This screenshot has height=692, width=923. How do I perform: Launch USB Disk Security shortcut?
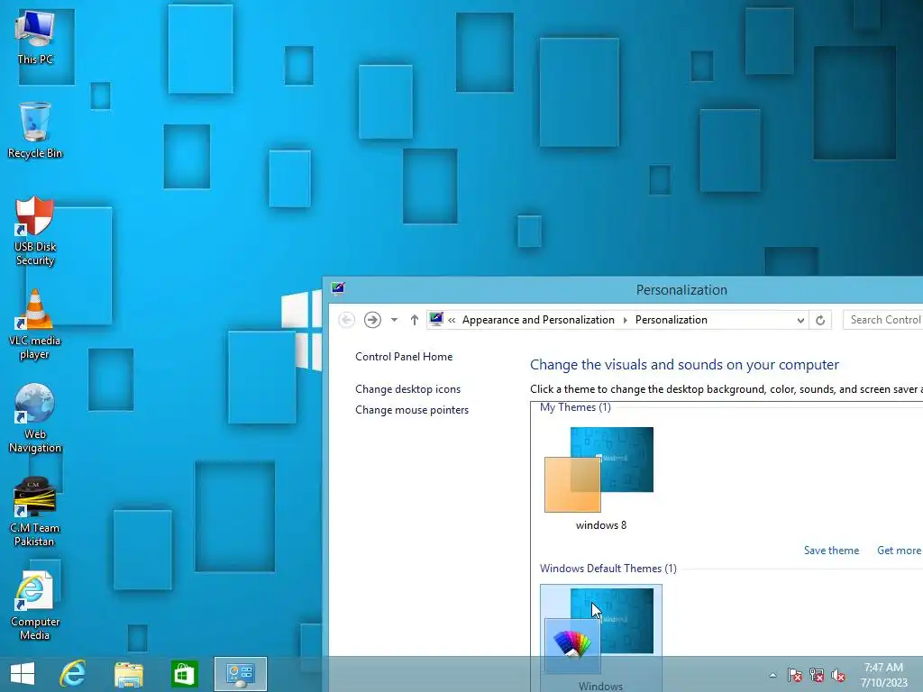35,232
